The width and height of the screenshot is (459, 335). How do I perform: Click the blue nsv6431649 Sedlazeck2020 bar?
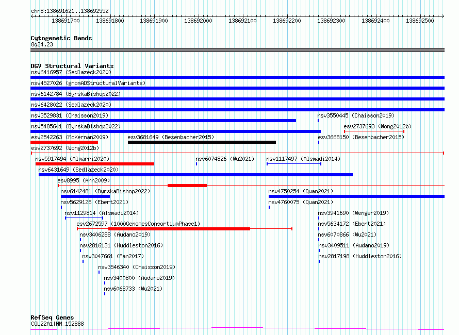click(x=195, y=175)
